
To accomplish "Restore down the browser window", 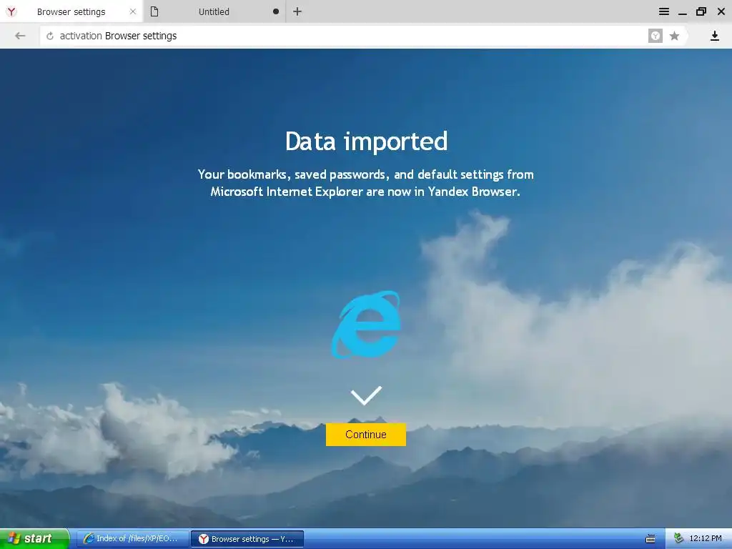I will [701, 11].
